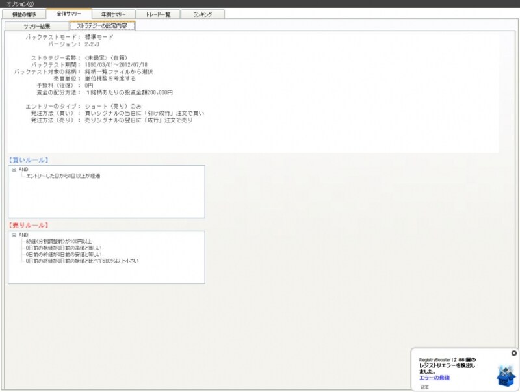The height and width of the screenshot is (392, 520).
Task: Click the エラーの修復 link
Action: (x=434, y=378)
